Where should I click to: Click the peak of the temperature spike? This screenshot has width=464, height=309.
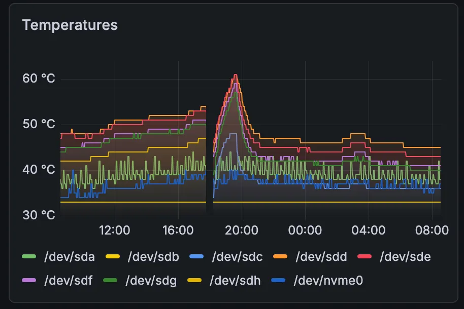(x=235, y=75)
